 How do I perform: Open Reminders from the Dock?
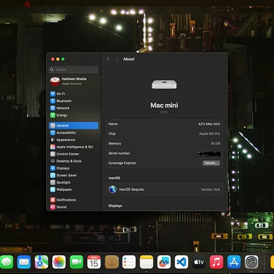pyautogui.click(x=129, y=262)
